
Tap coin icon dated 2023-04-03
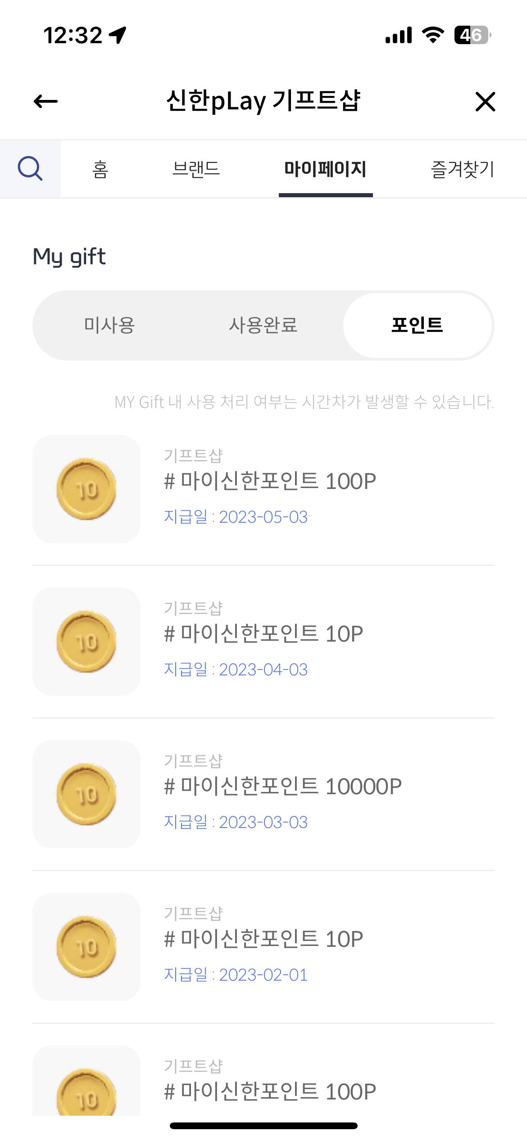[x=86, y=642]
